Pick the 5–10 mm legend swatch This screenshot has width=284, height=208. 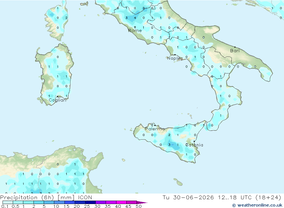click(x=49, y=202)
